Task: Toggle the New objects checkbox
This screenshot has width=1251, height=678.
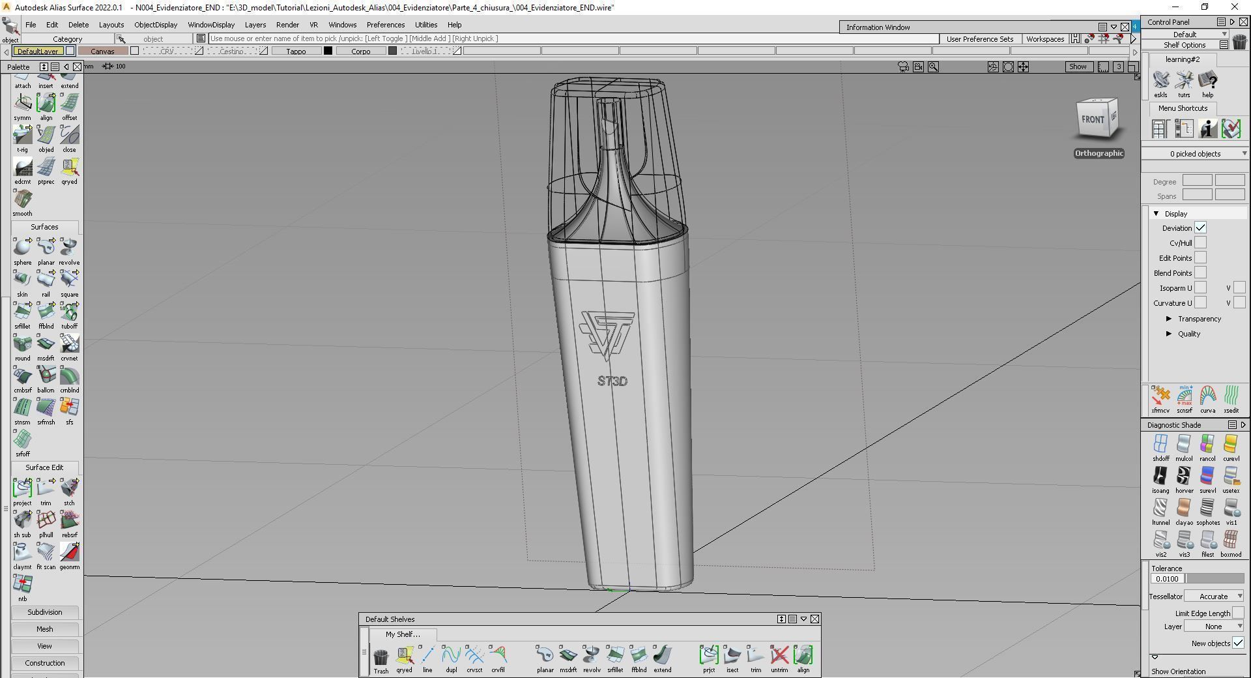Action: click(1238, 643)
